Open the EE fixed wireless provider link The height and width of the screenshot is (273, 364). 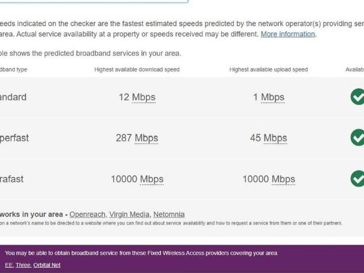(9, 265)
